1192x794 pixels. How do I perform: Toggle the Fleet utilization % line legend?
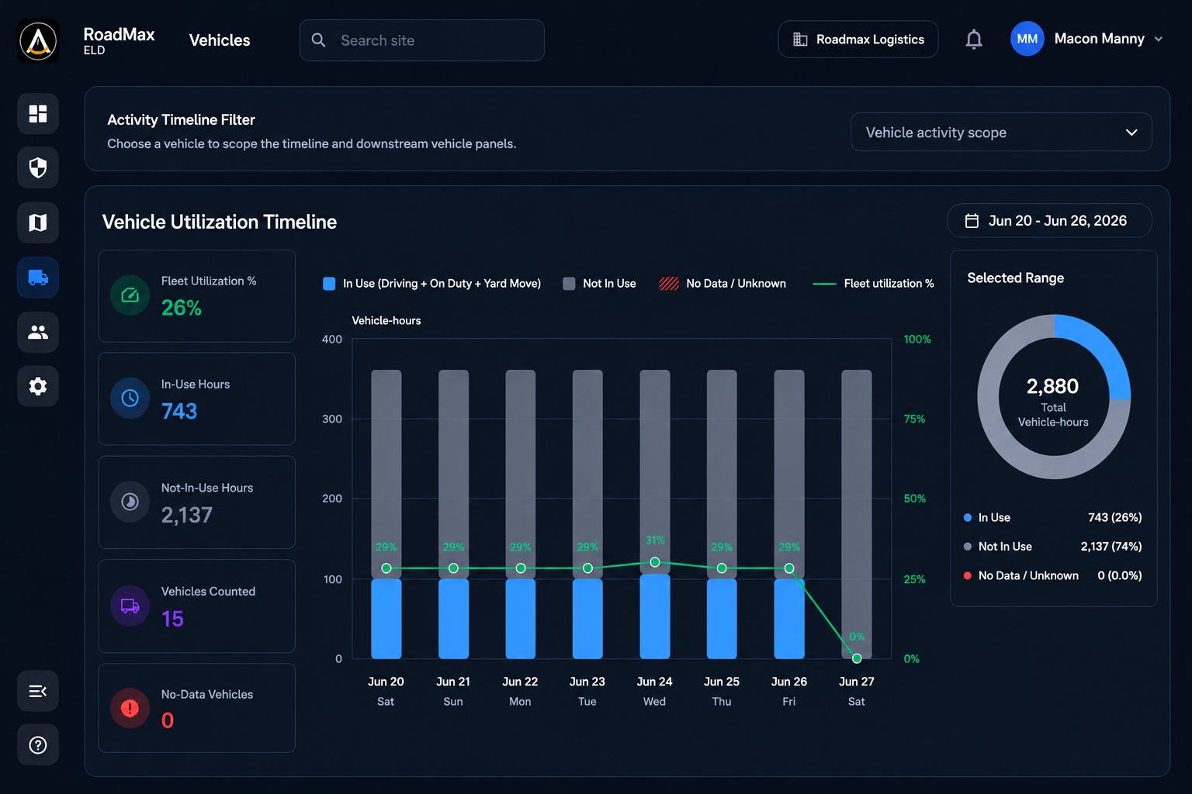coord(873,284)
